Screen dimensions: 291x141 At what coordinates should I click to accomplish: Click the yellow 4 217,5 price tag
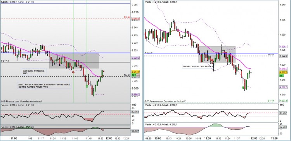point(283,72)
